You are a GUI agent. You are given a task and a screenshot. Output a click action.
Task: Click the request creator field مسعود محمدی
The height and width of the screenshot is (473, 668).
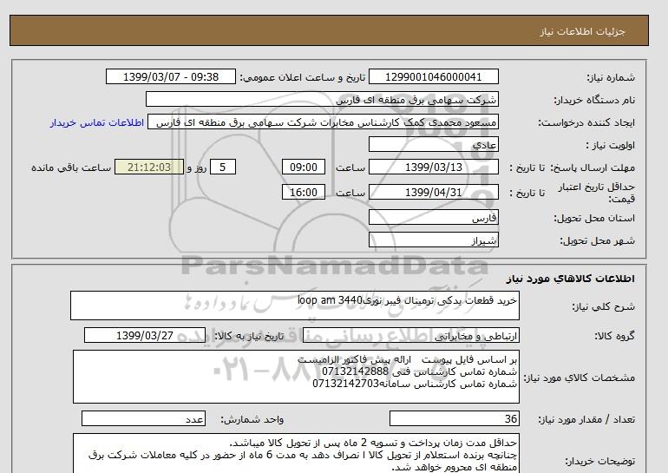click(x=323, y=122)
